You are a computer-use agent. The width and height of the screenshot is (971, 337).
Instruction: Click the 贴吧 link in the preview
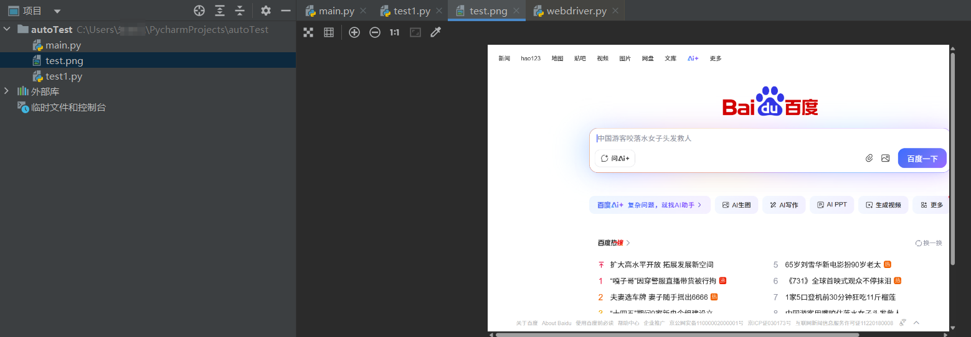580,58
